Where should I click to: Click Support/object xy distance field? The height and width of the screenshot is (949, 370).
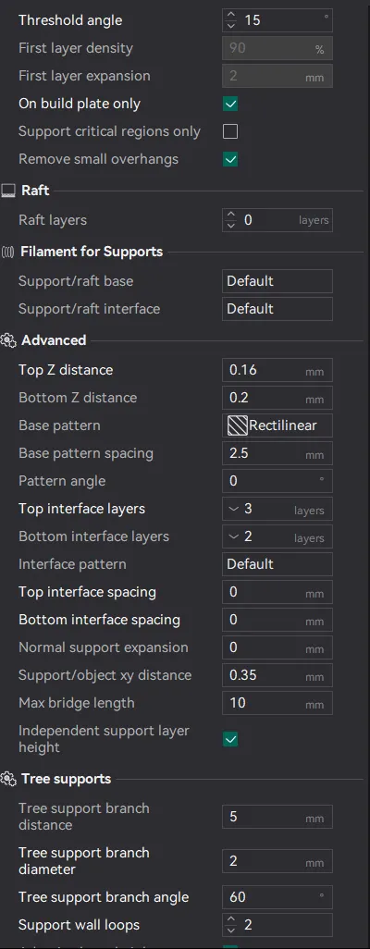pos(277,675)
